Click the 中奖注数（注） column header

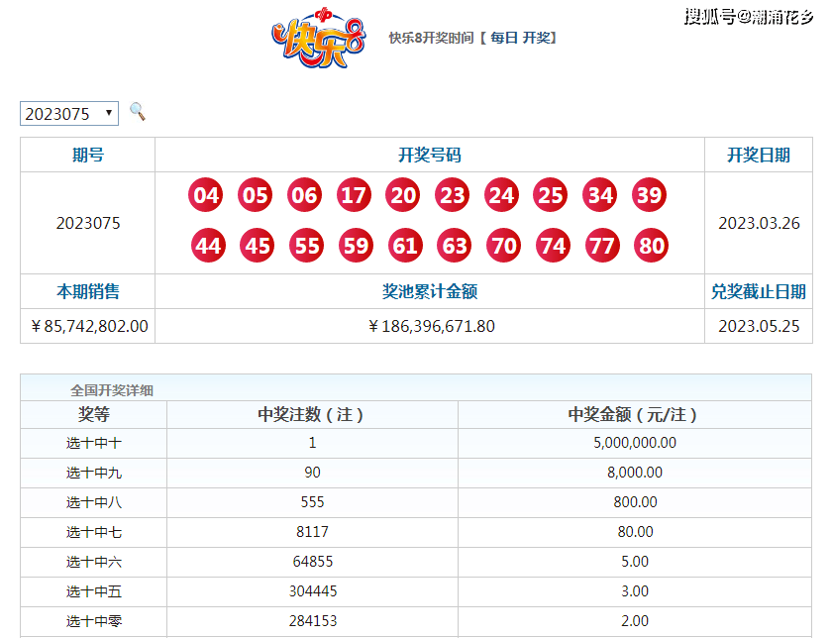click(312, 414)
